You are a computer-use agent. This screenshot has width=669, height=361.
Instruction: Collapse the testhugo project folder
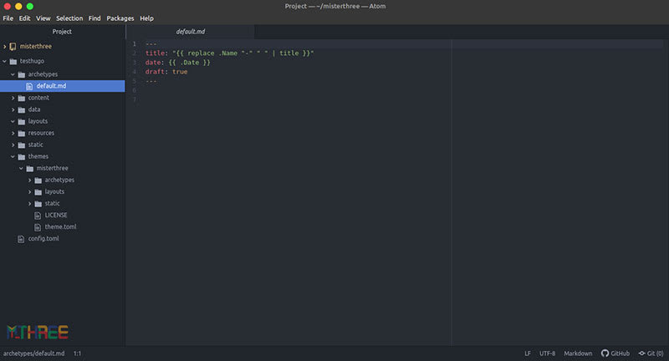[x=5, y=61]
